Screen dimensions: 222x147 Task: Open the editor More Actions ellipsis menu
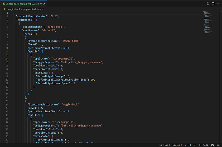(x=218, y=4)
